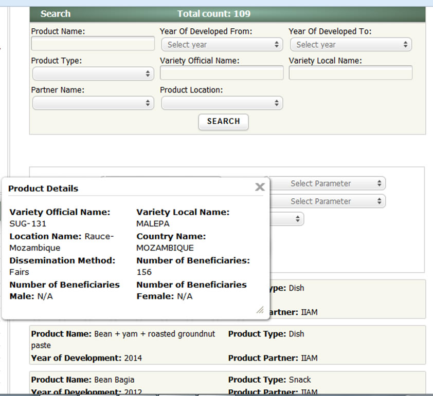Click the Variety Official Name input box
433x396 pixels.
(222, 73)
